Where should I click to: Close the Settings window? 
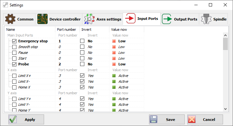point(225,5)
